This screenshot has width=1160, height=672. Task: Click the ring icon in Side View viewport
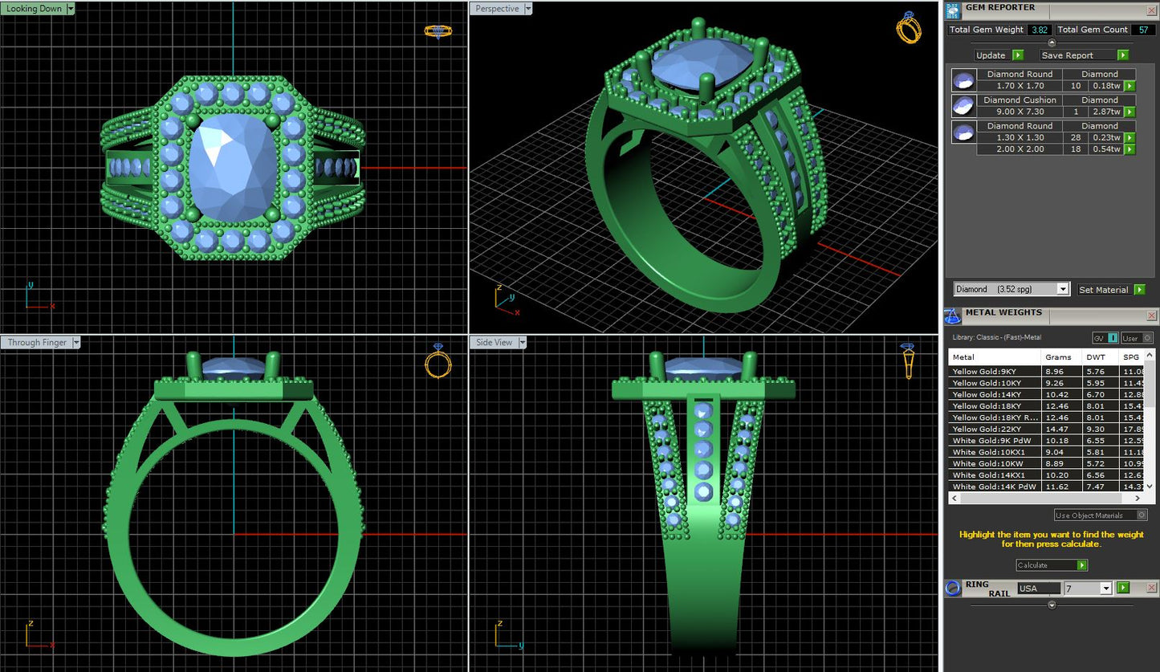pyautogui.click(x=907, y=361)
